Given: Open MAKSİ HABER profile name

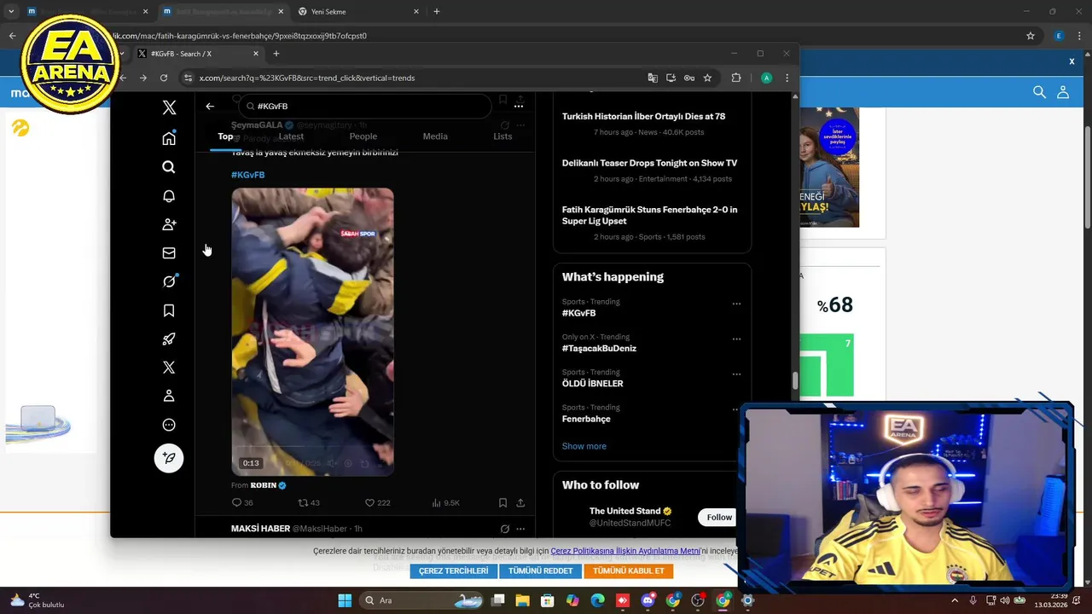Looking at the screenshot, I should [260, 529].
